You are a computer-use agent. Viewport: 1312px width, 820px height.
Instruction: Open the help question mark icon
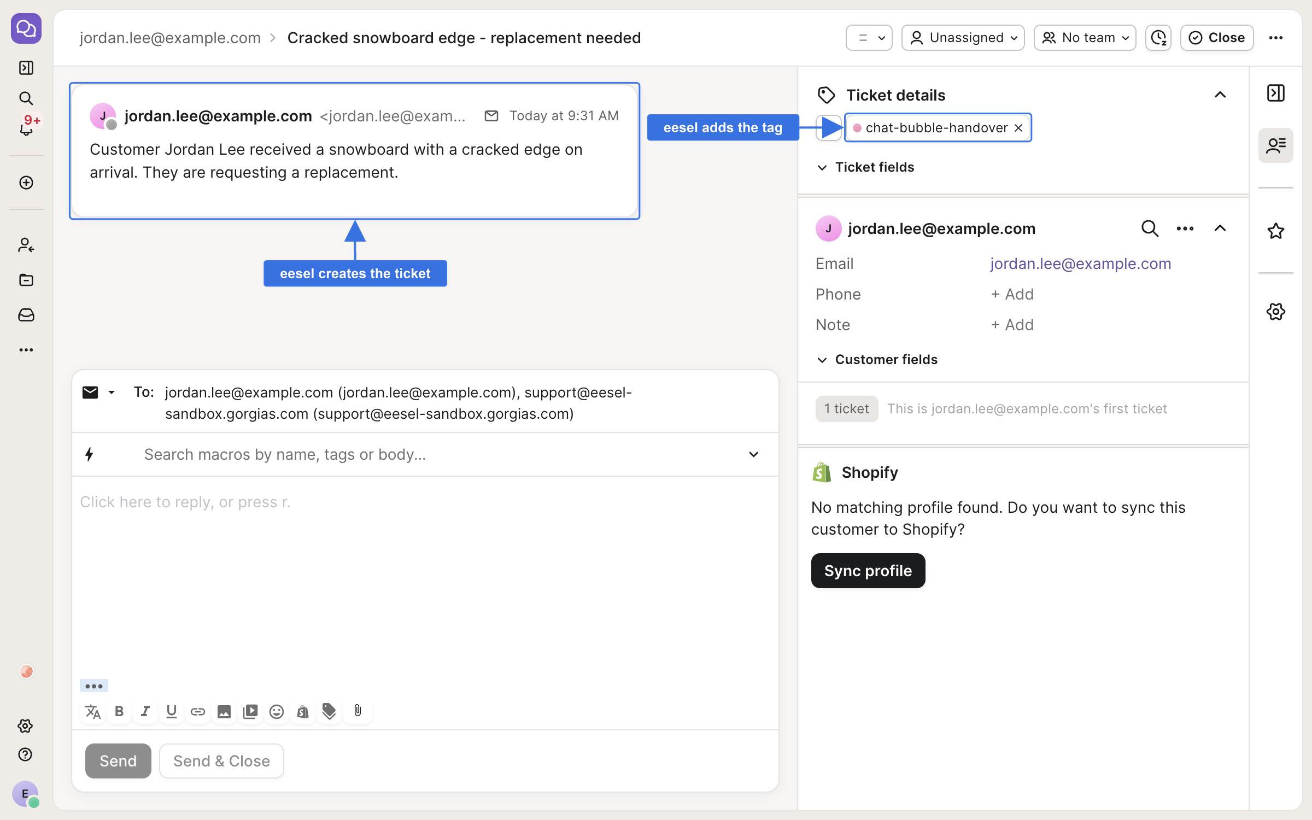(26, 754)
